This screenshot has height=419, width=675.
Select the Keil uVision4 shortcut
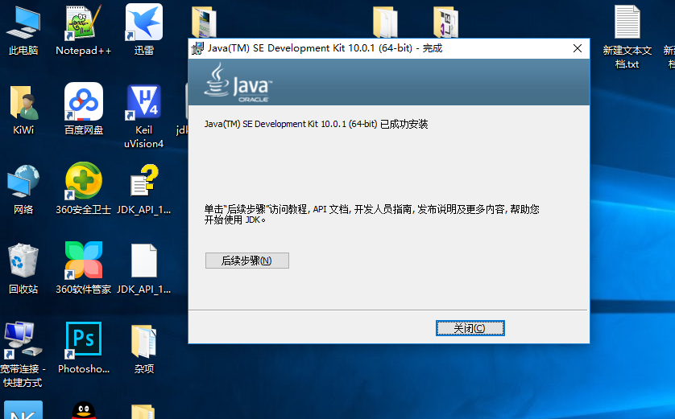(144, 116)
